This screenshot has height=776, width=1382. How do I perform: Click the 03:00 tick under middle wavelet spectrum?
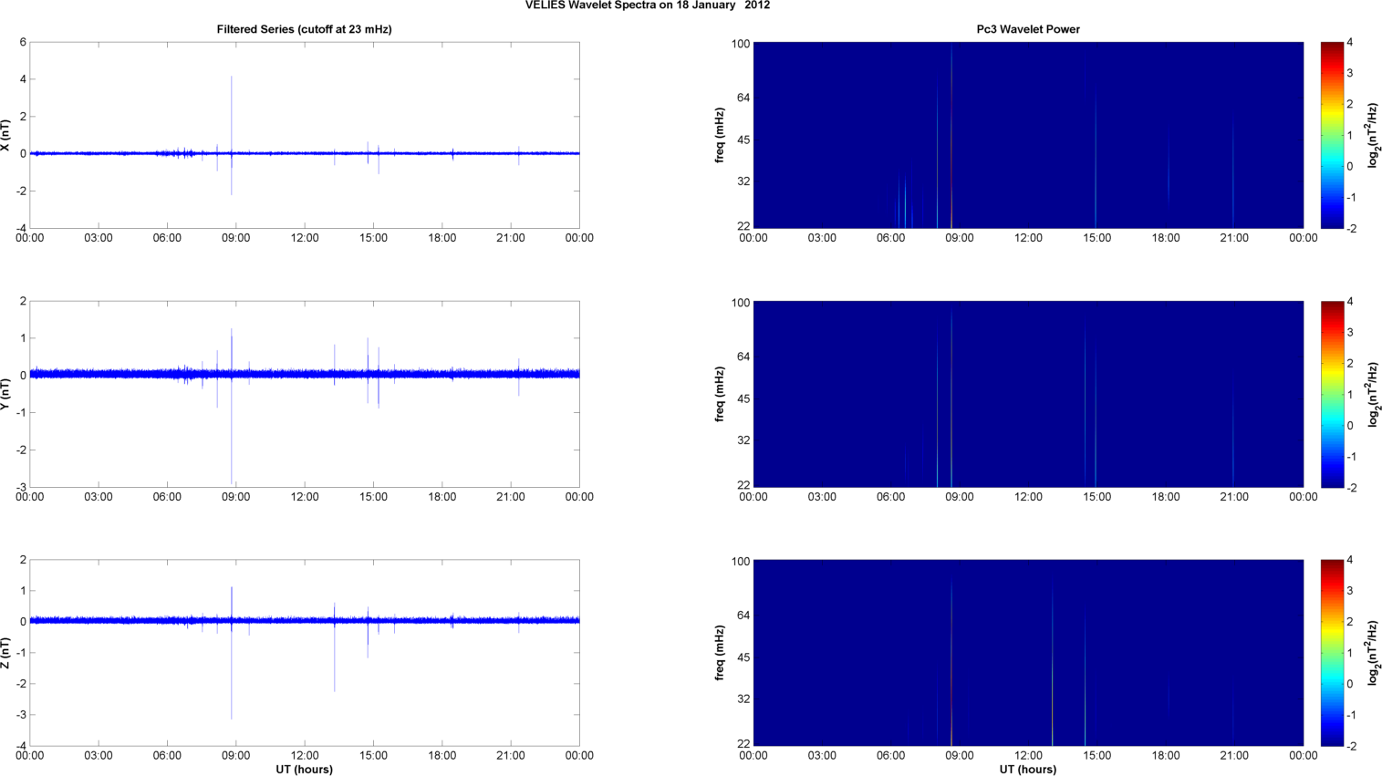[822, 497]
